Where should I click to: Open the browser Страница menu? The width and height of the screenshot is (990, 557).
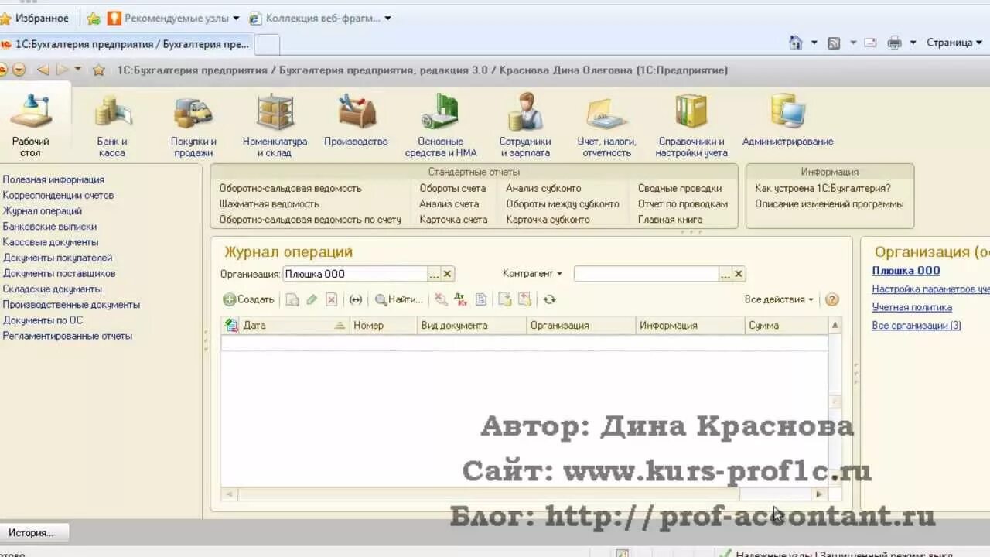click(954, 43)
